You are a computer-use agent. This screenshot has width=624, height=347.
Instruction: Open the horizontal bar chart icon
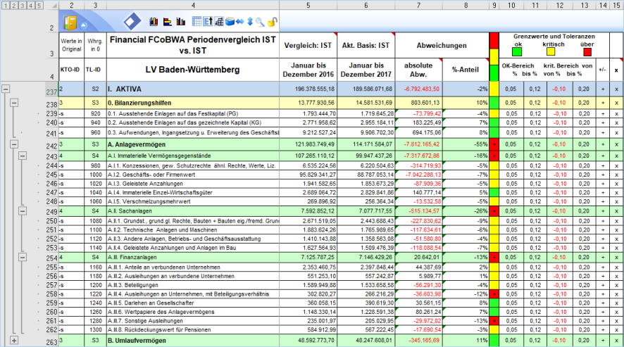click(x=168, y=22)
